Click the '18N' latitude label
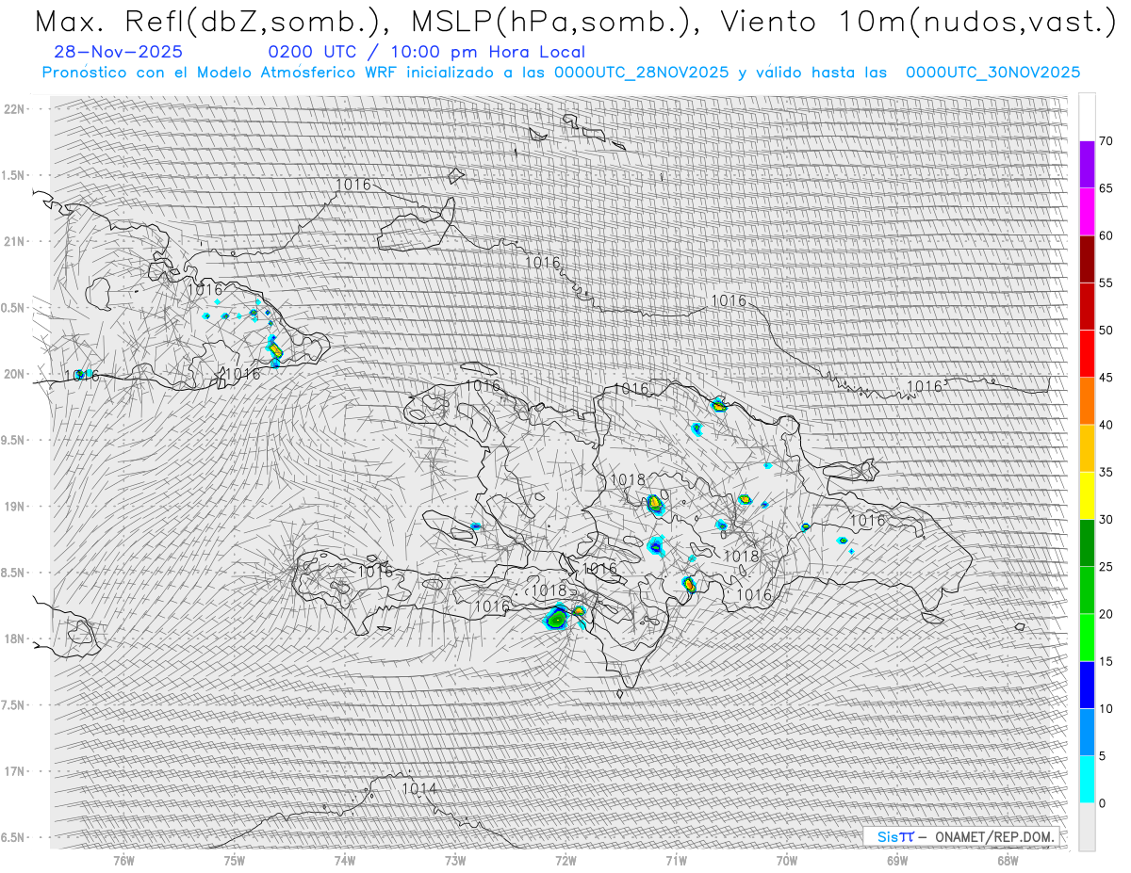Screen dimensions: 1131x873 pyautogui.click(x=16, y=639)
